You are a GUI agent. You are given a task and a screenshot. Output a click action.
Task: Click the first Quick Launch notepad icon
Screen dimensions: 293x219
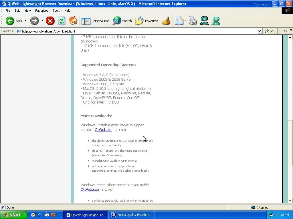(x=33, y=215)
